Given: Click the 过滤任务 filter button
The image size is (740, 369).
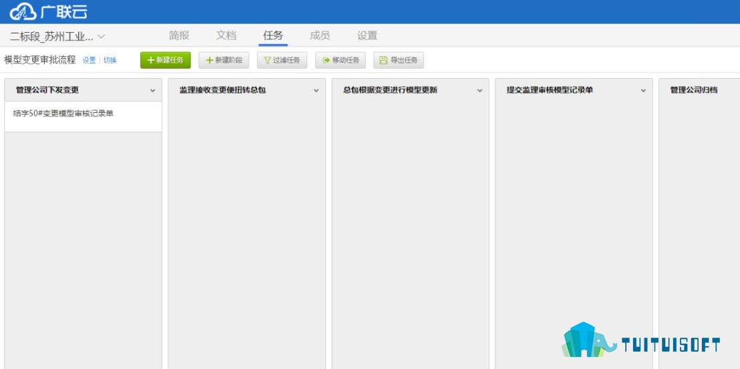Looking at the screenshot, I should tap(283, 60).
